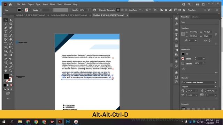
Task: Open Paragraph panel link in control bar
Action: [x=111, y=10]
